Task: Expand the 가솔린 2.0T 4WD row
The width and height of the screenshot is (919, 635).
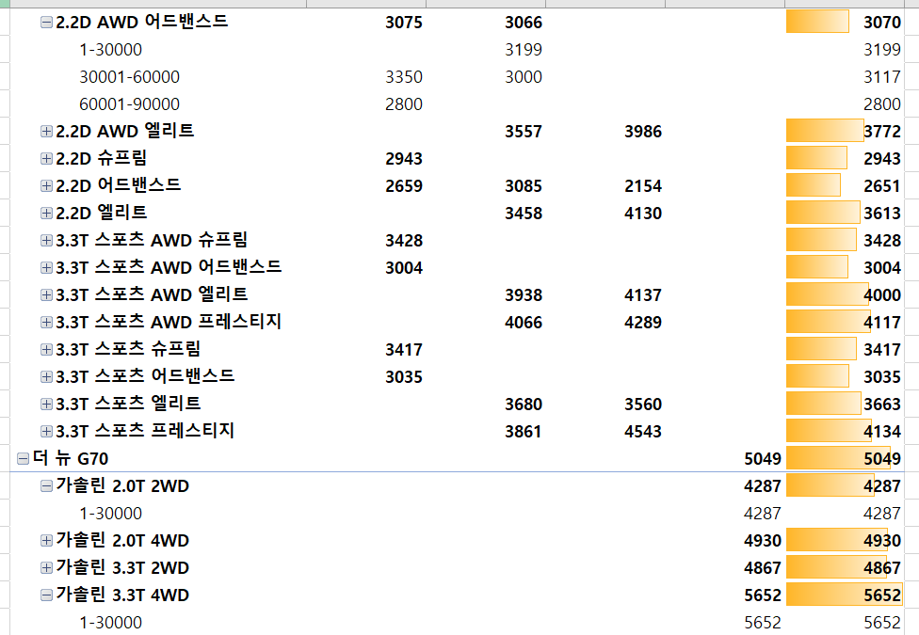Action: 46,541
